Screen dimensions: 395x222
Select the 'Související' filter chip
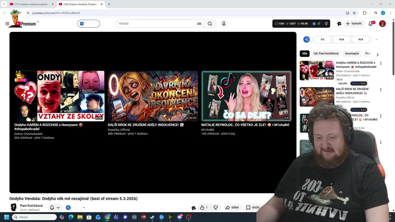coord(352,54)
